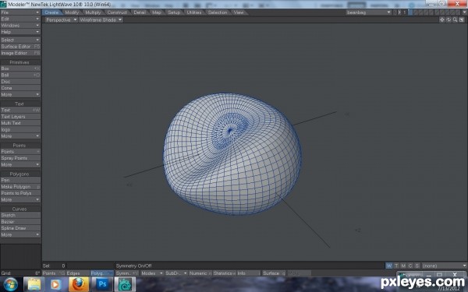Open the Numeric panel
Screen dimensions: 468x292
point(200,273)
